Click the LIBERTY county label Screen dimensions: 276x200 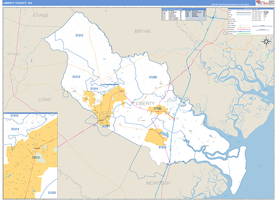tap(145, 103)
